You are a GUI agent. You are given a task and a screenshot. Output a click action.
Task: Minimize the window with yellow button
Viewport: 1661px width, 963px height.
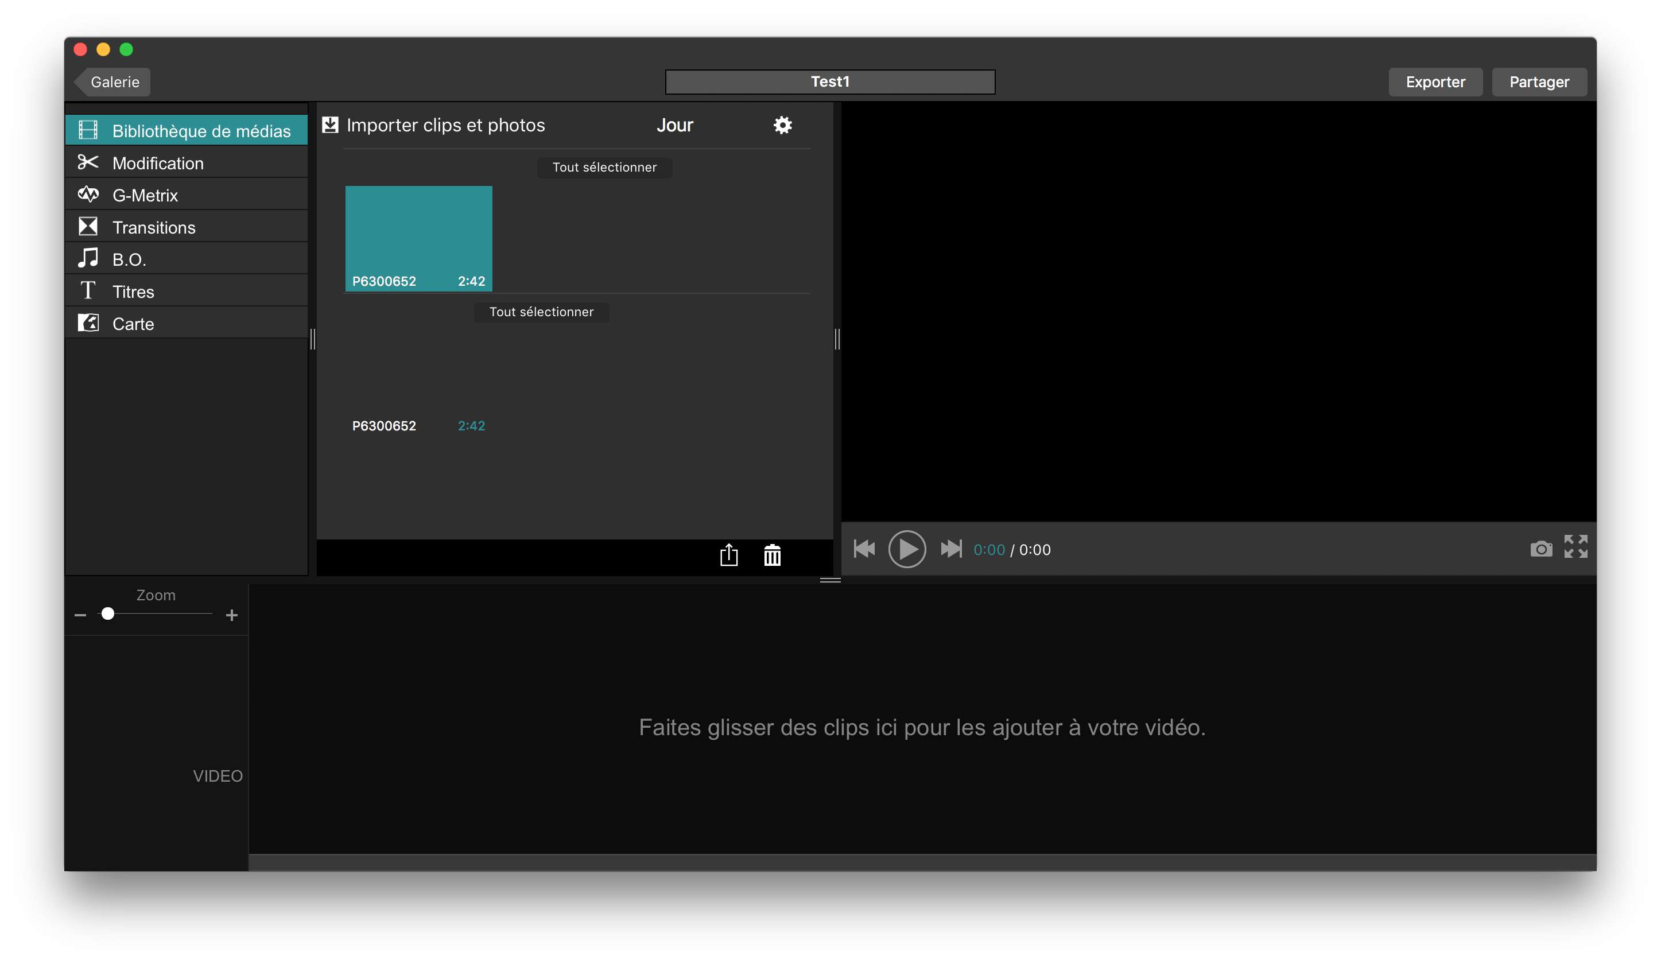click(x=103, y=49)
